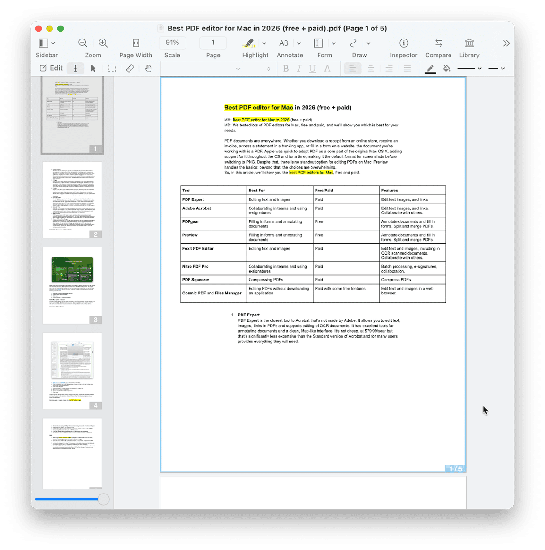Open the Compare documents tool

tap(438, 43)
